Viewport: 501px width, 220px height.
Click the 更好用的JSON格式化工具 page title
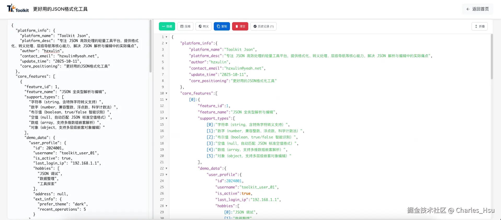(60, 9)
